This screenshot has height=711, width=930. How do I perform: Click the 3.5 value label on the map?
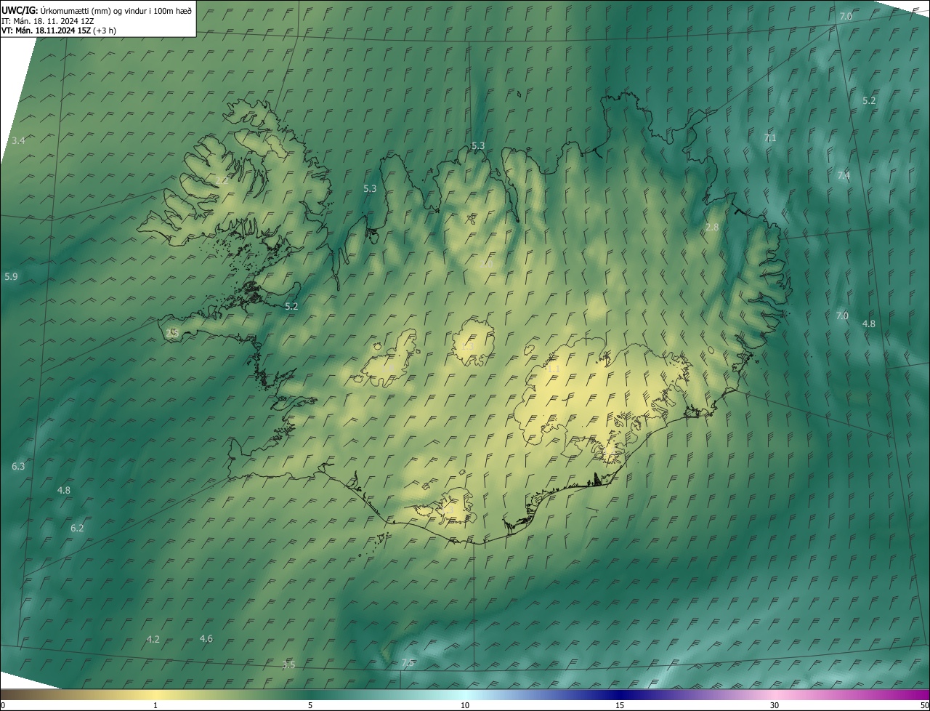click(x=288, y=664)
